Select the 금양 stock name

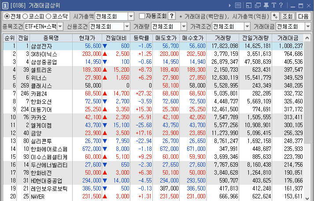[36, 133]
